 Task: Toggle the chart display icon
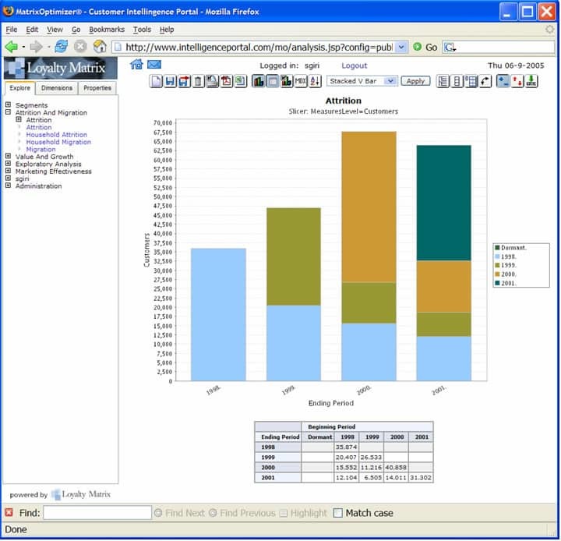[x=258, y=81]
